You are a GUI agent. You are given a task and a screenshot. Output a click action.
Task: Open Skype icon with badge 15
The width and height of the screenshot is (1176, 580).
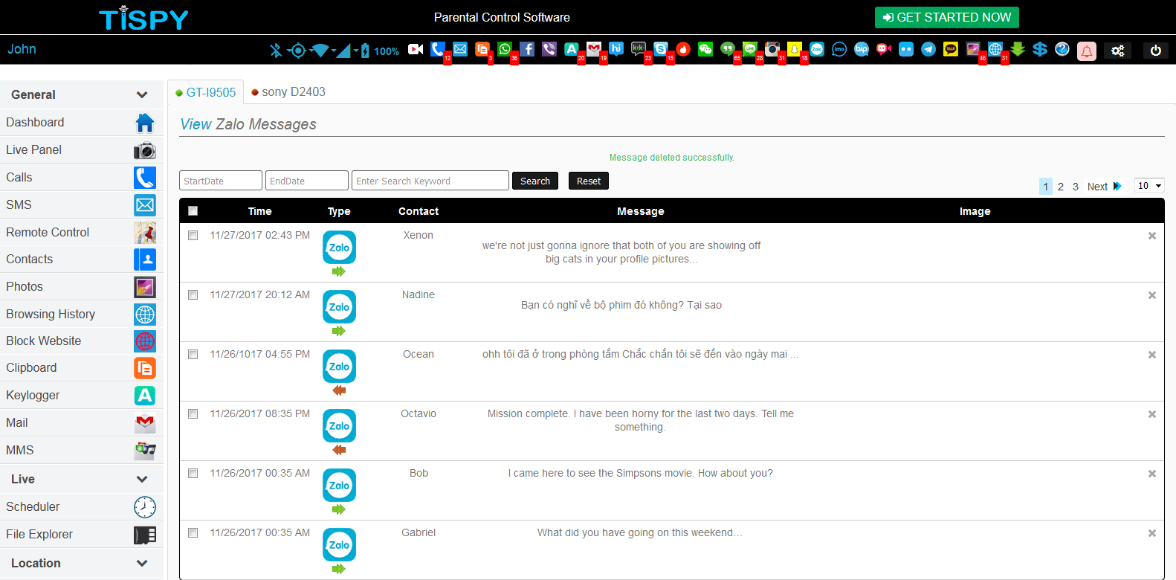(661, 49)
